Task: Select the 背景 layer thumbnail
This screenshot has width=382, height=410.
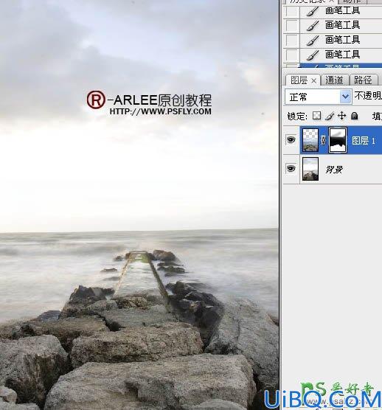Action: pos(310,169)
